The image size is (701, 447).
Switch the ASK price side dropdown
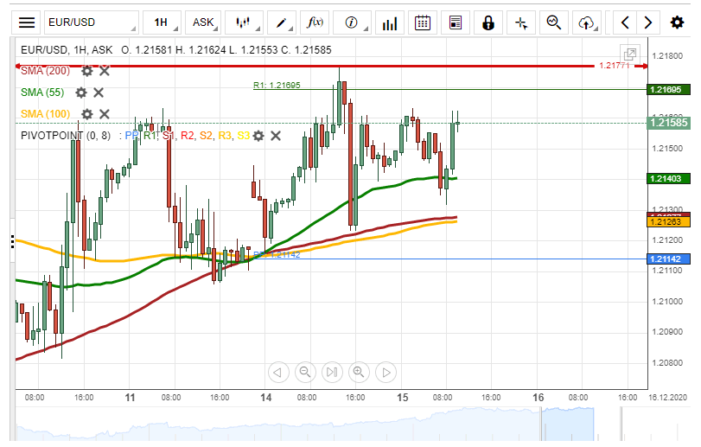pos(202,22)
